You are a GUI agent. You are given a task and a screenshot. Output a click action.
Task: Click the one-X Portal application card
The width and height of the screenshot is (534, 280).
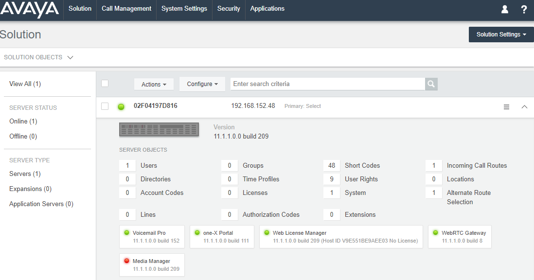click(222, 236)
